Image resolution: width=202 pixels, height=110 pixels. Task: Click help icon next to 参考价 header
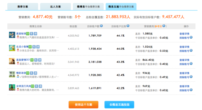coord(164,26)
